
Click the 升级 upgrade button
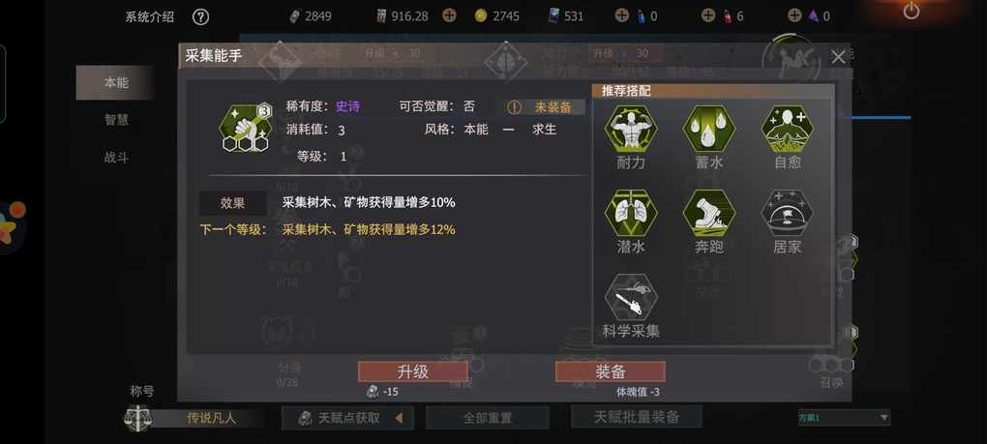click(x=413, y=371)
